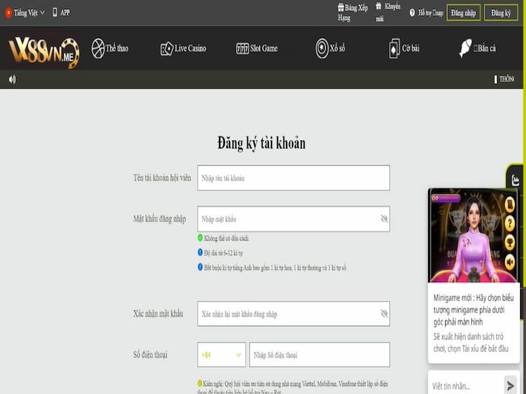
Task: Click the VX88VN.ME site logo
Action: click(43, 50)
